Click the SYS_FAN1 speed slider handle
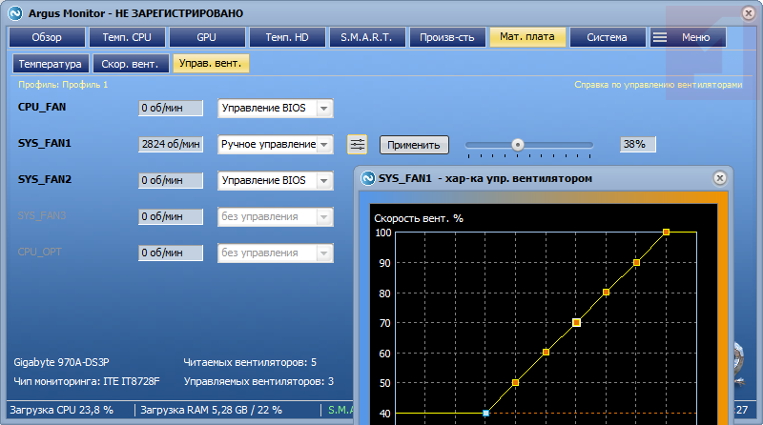The width and height of the screenshot is (763, 425). (x=518, y=145)
